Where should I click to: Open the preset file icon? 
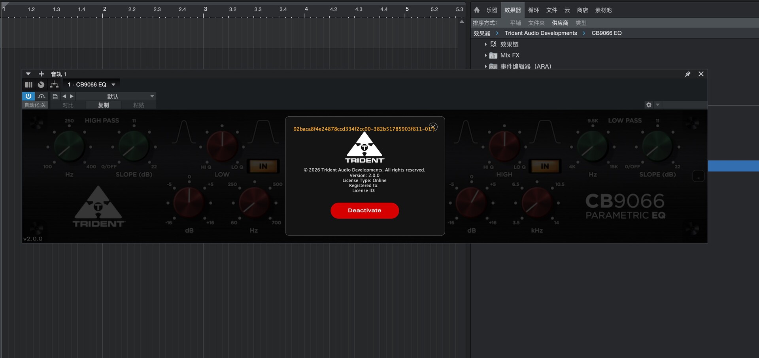[55, 96]
